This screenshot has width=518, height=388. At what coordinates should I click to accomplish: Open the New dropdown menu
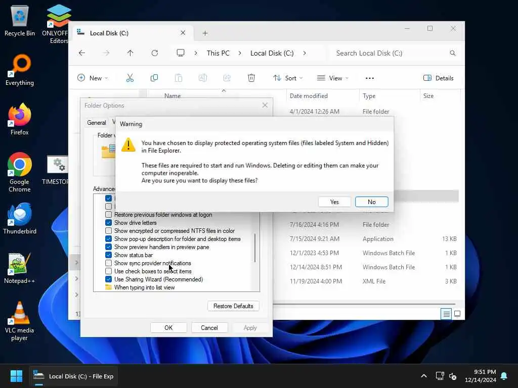[93, 78]
